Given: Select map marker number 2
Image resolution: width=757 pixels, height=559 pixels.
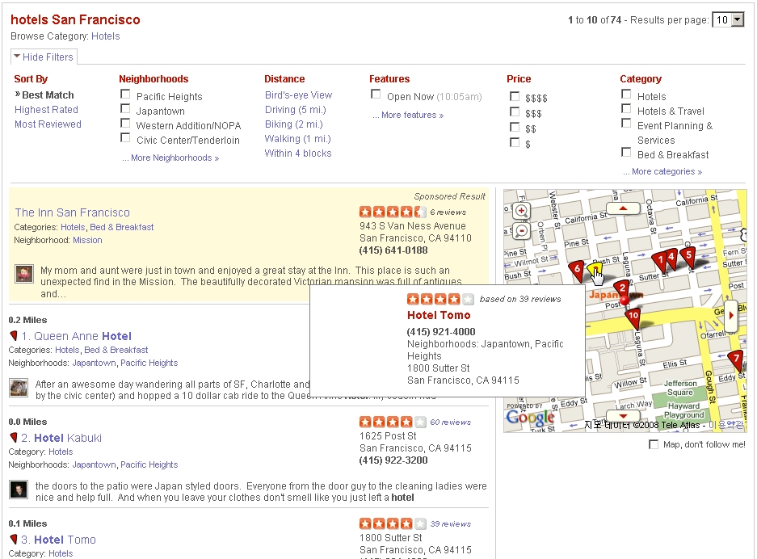Looking at the screenshot, I should tap(622, 289).
